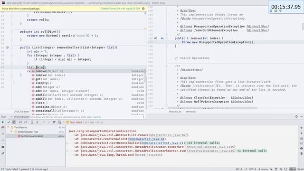Pin the Run tab with the pin icon
304x171 pixels.
3,153
